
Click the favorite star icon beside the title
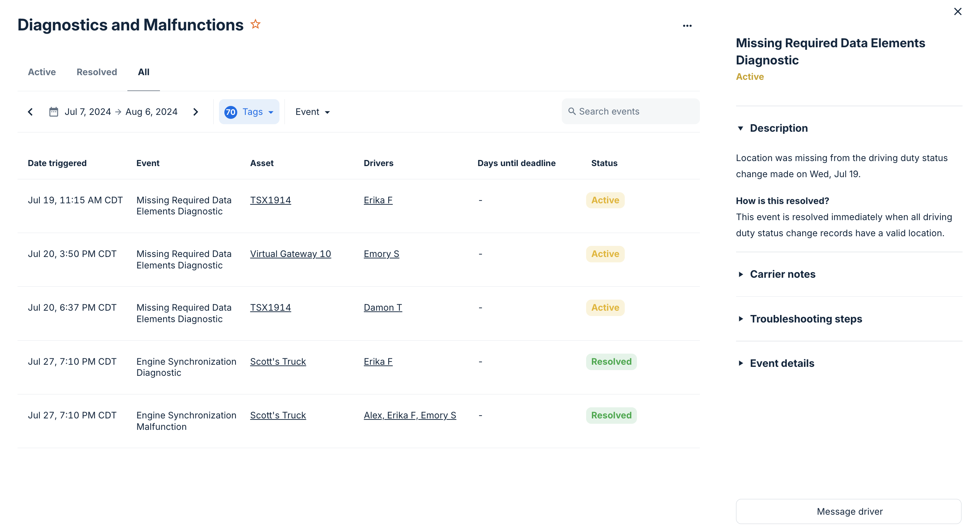(255, 25)
